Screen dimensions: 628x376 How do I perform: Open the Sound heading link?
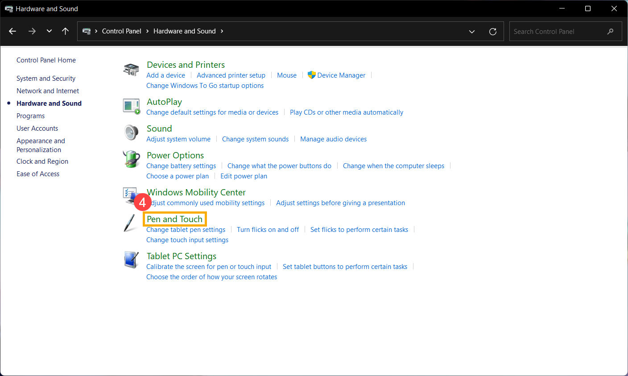(x=159, y=128)
